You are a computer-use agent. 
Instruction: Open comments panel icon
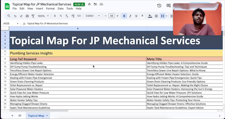click(168, 6)
